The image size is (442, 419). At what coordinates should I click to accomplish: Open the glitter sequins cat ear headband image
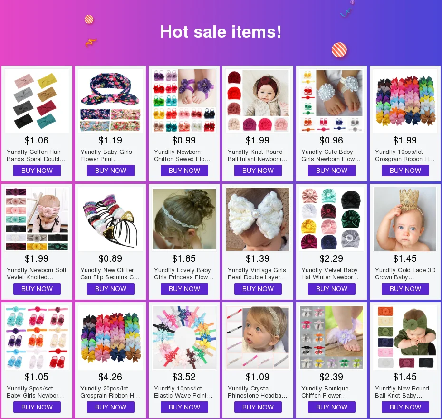coord(110,219)
